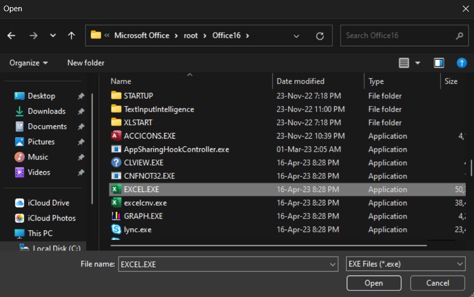Click the Open button
This screenshot has width=474, height=297.
click(x=374, y=283)
